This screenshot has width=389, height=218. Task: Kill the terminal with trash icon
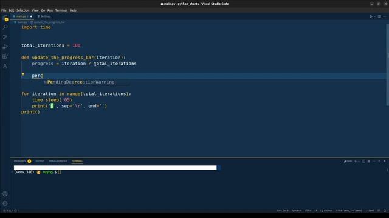[x=369, y=161]
